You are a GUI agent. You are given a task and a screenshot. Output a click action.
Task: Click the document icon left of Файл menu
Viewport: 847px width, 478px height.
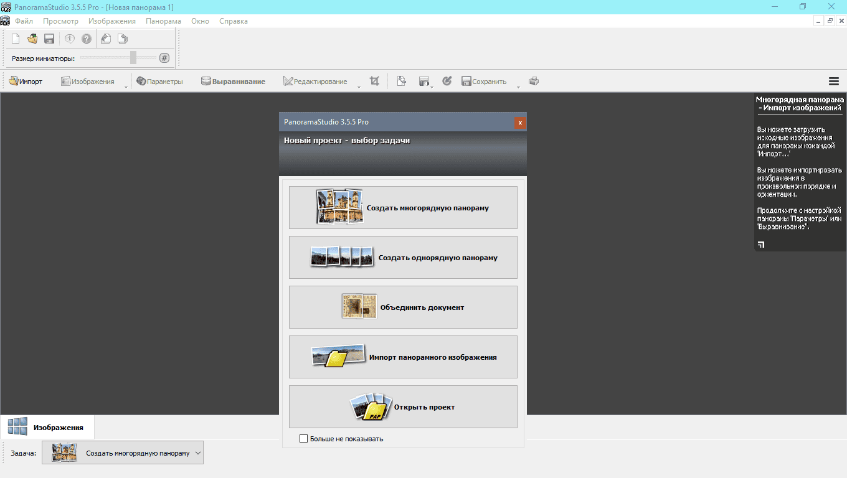6,21
